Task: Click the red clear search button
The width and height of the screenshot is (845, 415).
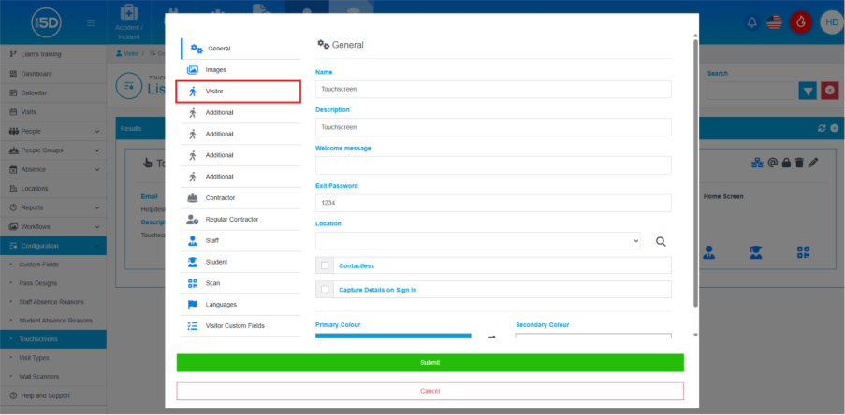Action: [830, 91]
